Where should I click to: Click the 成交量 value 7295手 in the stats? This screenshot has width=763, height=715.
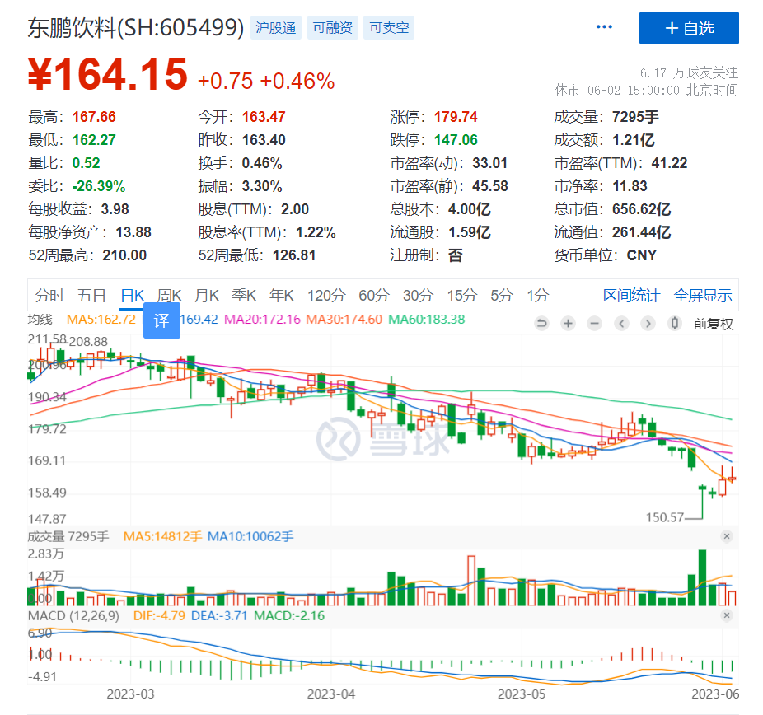click(635, 117)
